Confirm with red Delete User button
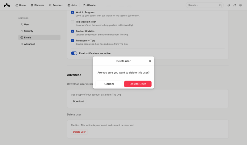Viewport: 247px width, 145px height. pyautogui.click(x=138, y=84)
